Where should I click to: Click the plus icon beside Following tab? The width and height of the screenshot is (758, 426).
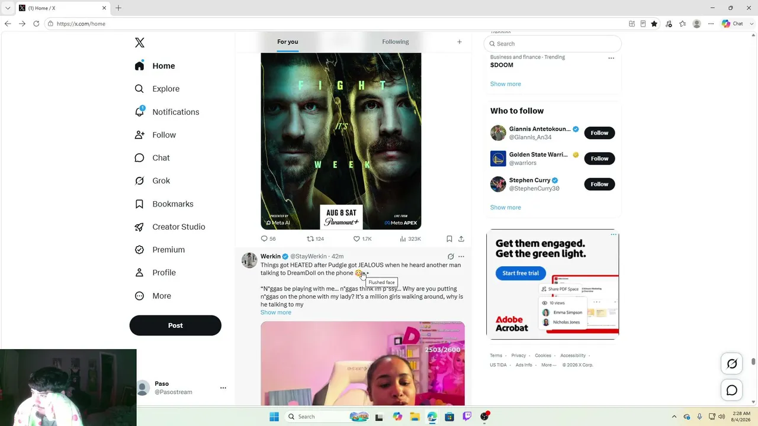tap(459, 41)
